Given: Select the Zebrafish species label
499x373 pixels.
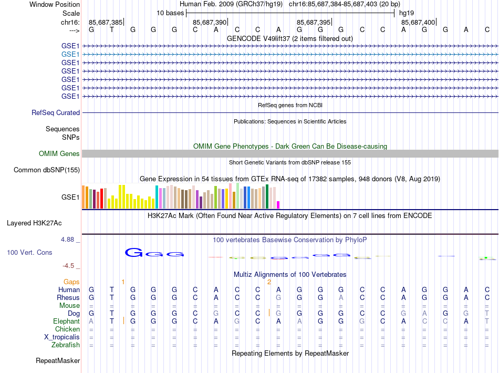Looking at the screenshot, I should [x=66, y=345].
